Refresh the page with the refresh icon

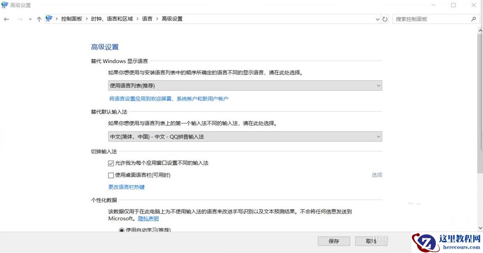point(385,19)
